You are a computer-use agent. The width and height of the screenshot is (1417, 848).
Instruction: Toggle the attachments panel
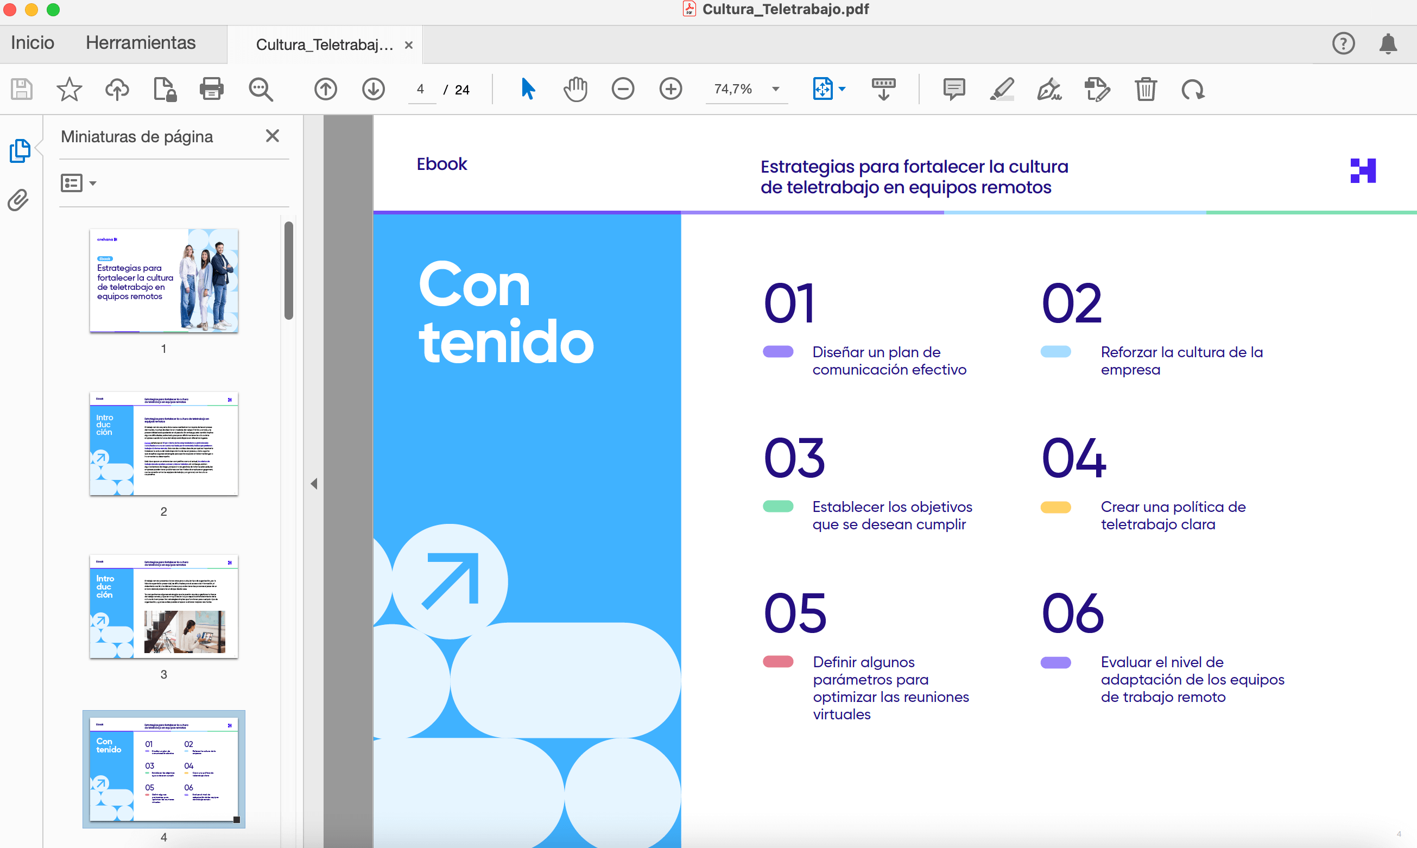(17, 200)
